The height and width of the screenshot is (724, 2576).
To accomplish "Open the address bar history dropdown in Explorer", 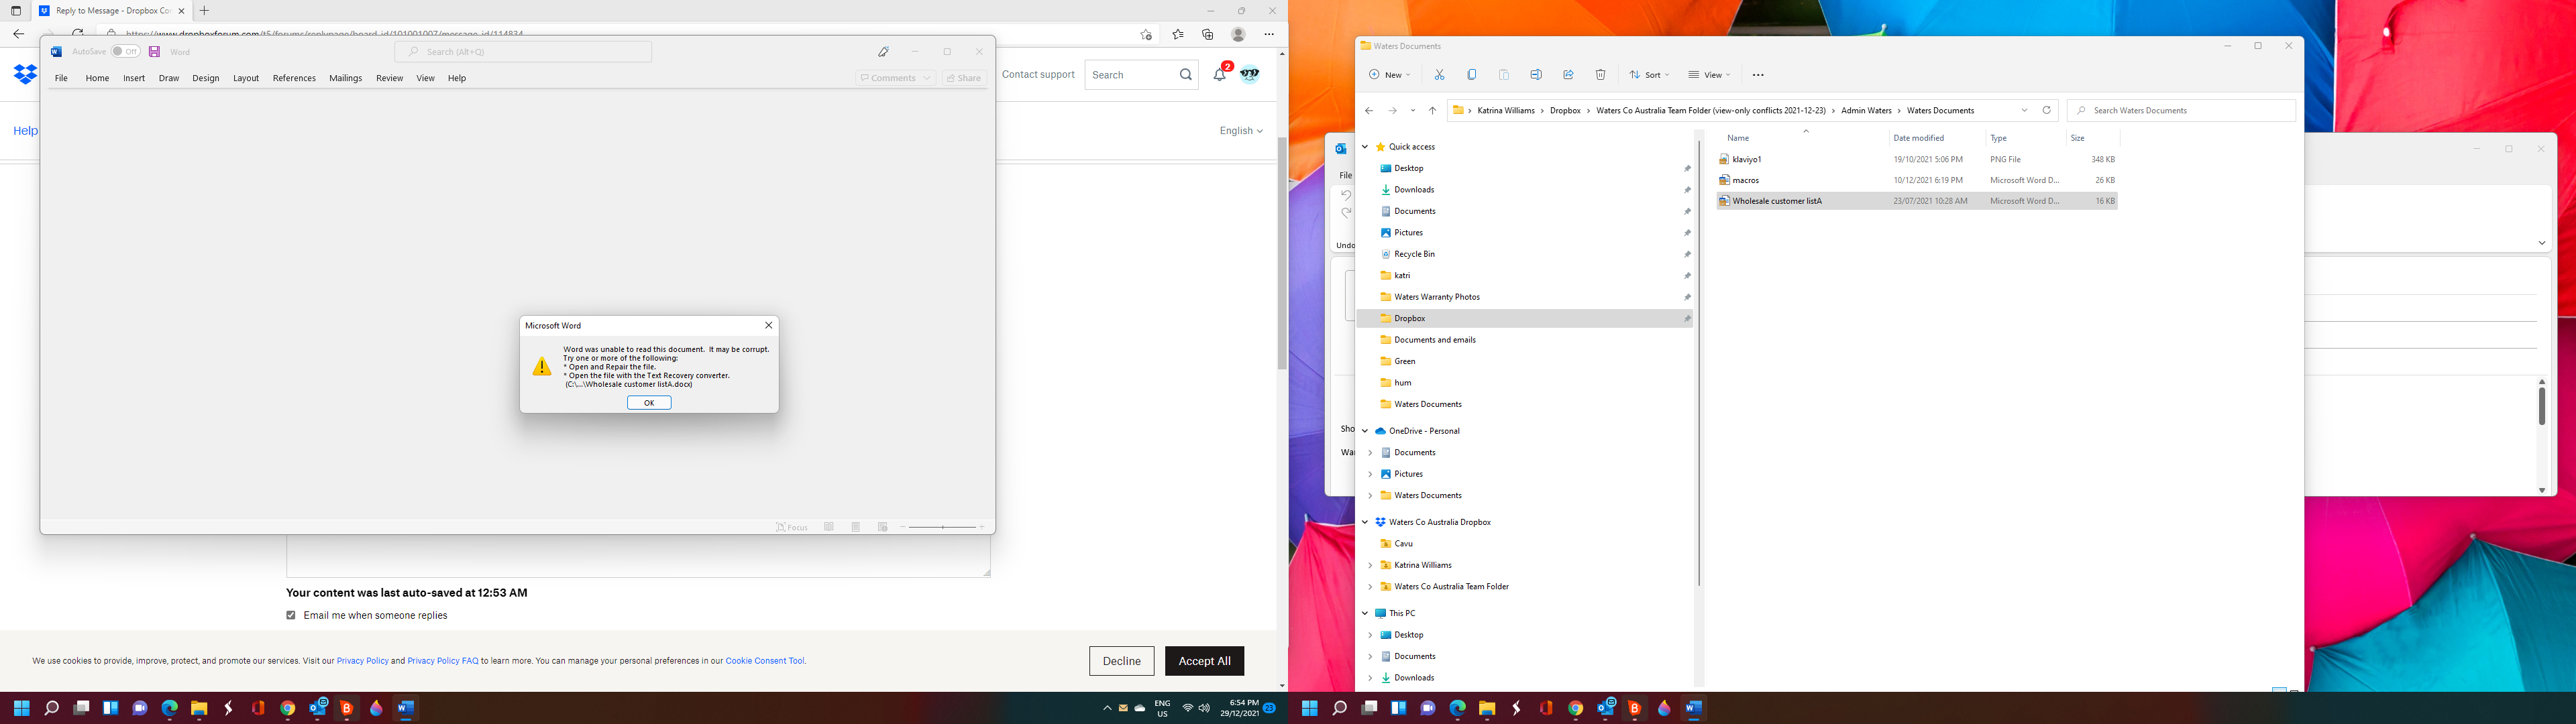I will pyautogui.click(x=2024, y=110).
